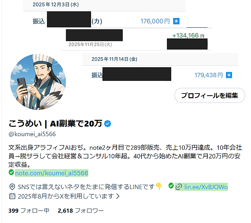Screen dimensions: 251x223
Task: Click the calendar icon beside join date
Action: (x=12, y=196)
